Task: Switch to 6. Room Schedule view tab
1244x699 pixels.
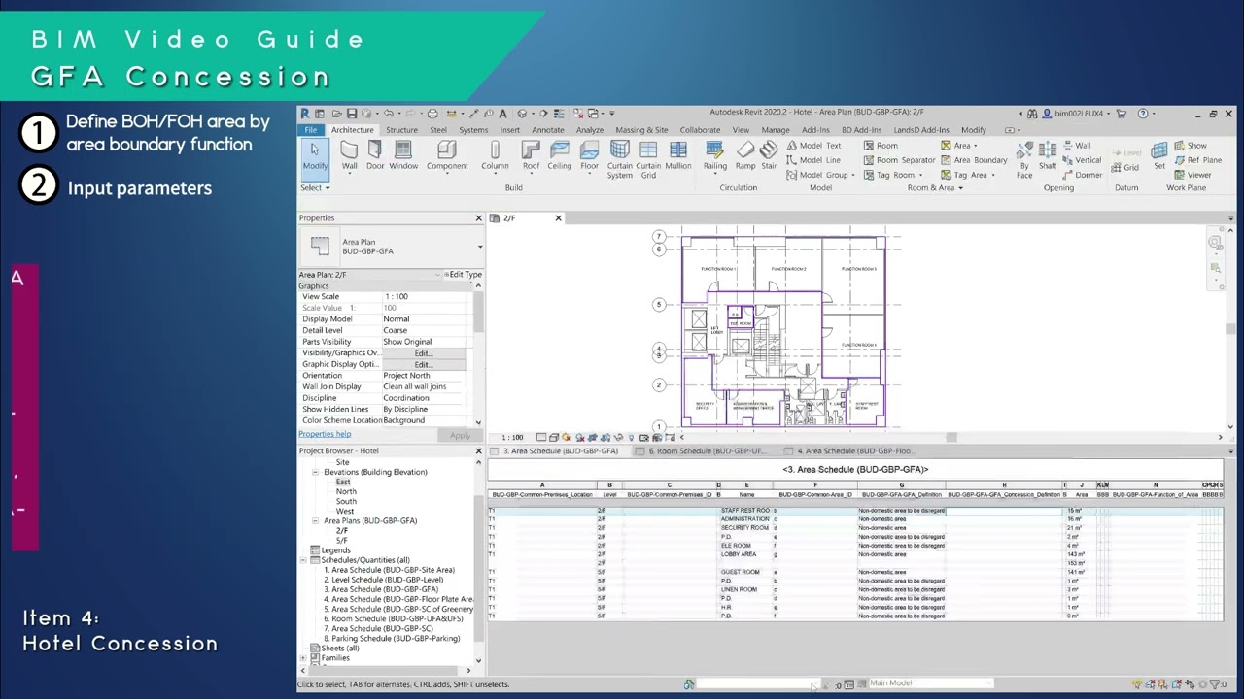Action: (708, 451)
